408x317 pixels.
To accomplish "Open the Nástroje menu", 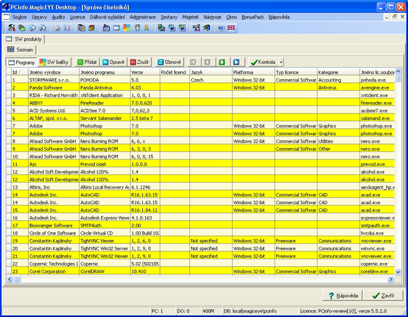I will click(x=212, y=17).
